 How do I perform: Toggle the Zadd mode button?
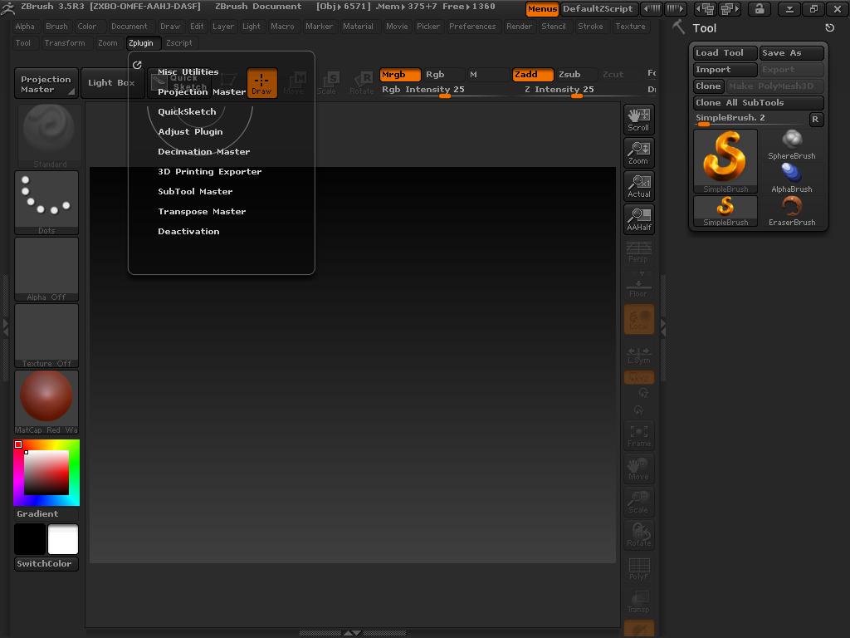tap(533, 74)
